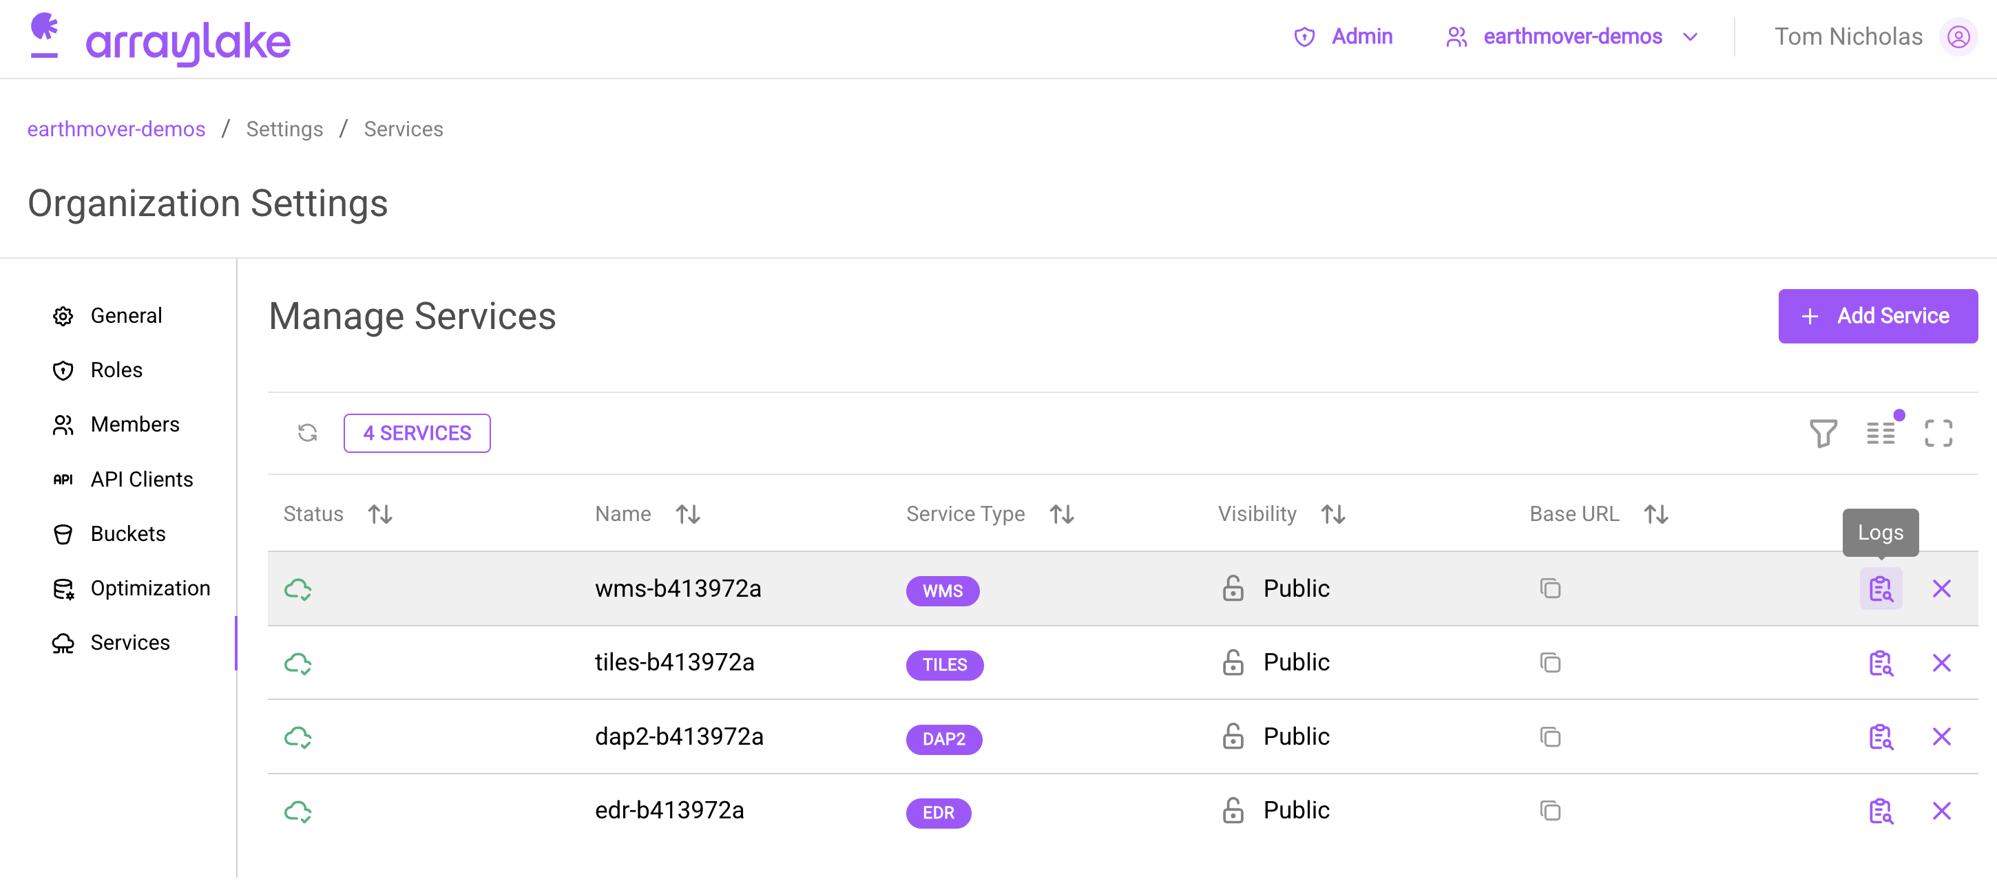1997x892 pixels.
Task: Toggle fullscreen table view
Action: click(x=1937, y=433)
